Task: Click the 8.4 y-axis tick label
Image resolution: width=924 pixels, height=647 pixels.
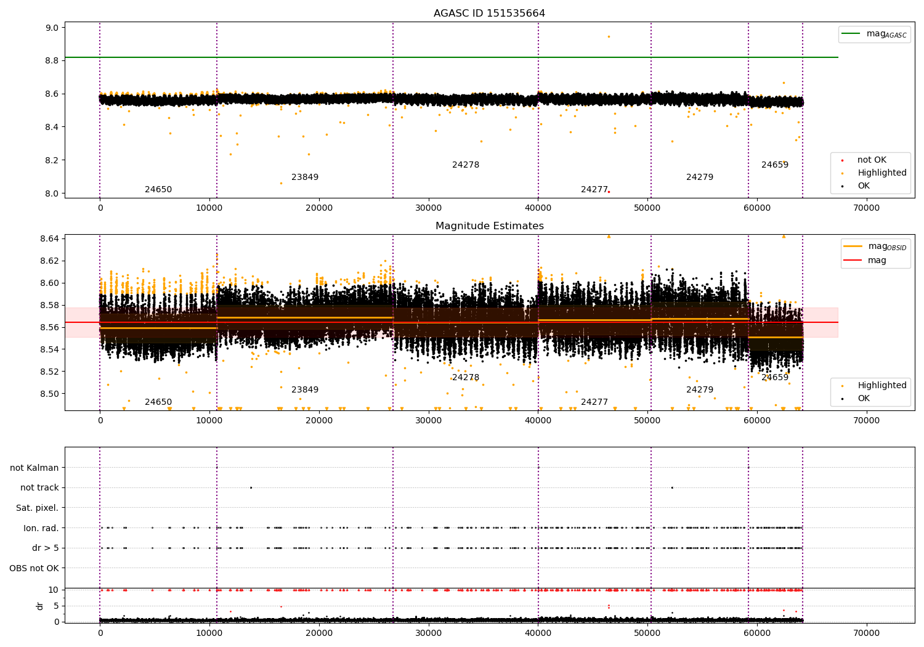Action: click(52, 127)
